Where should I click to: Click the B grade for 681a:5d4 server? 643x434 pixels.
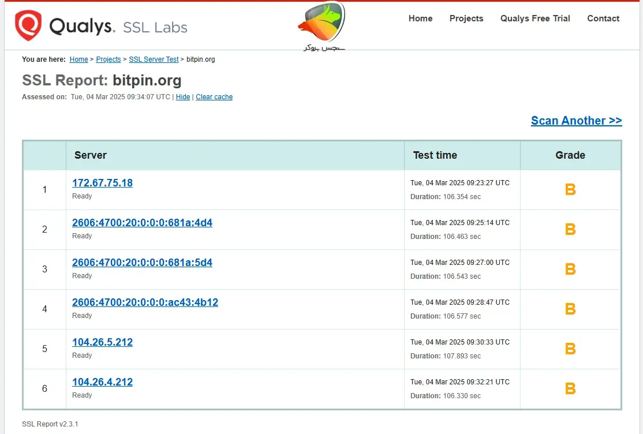pyautogui.click(x=570, y=269)
